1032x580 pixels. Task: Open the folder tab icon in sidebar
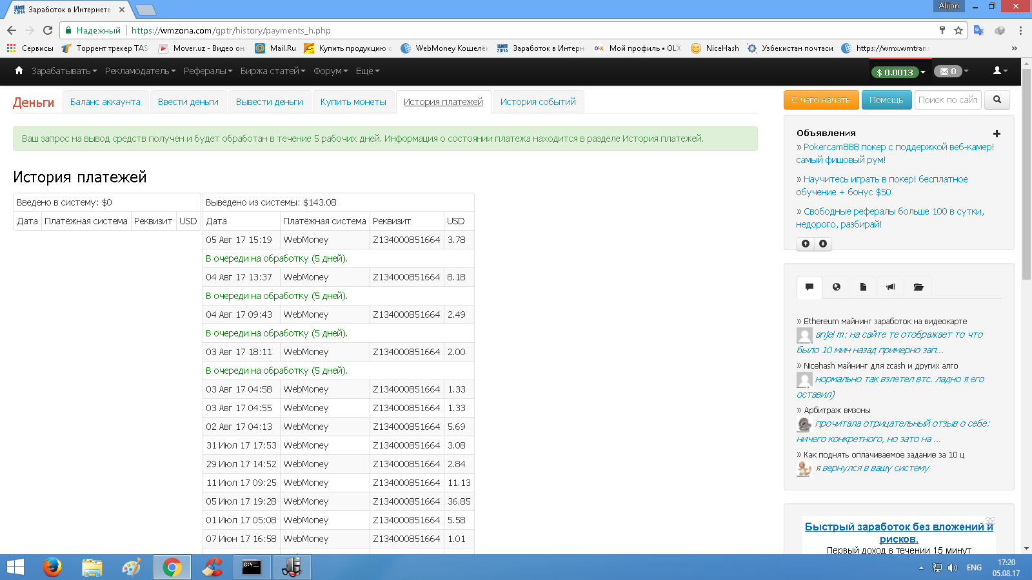pyautogui.click(x=918, y=287)
